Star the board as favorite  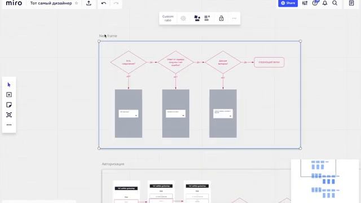(x=77, y=3)
